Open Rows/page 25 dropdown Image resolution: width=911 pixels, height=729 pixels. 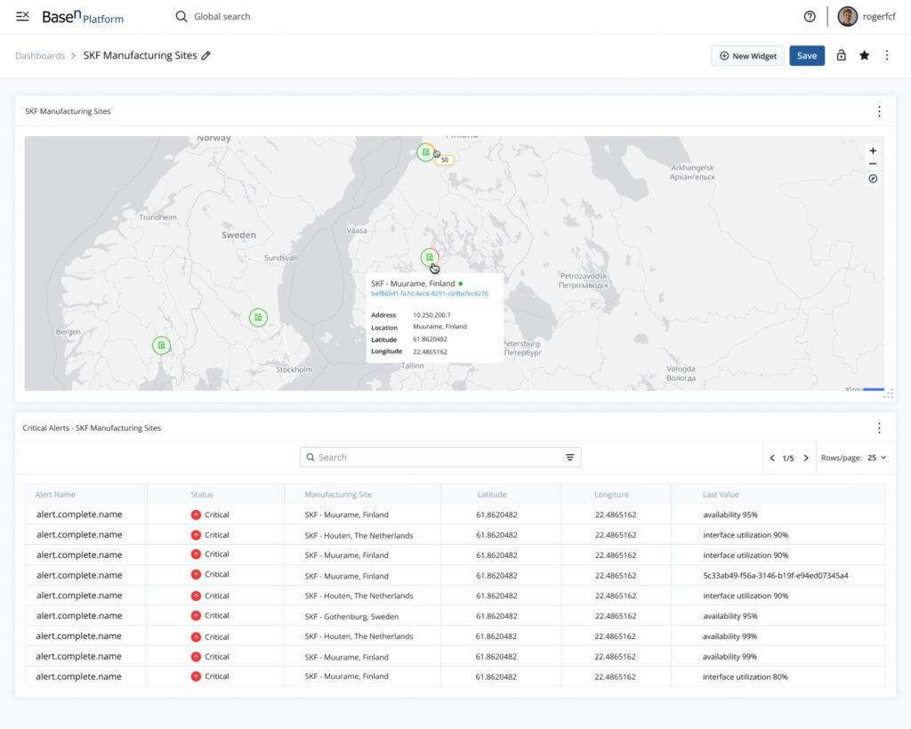point(876,458)
